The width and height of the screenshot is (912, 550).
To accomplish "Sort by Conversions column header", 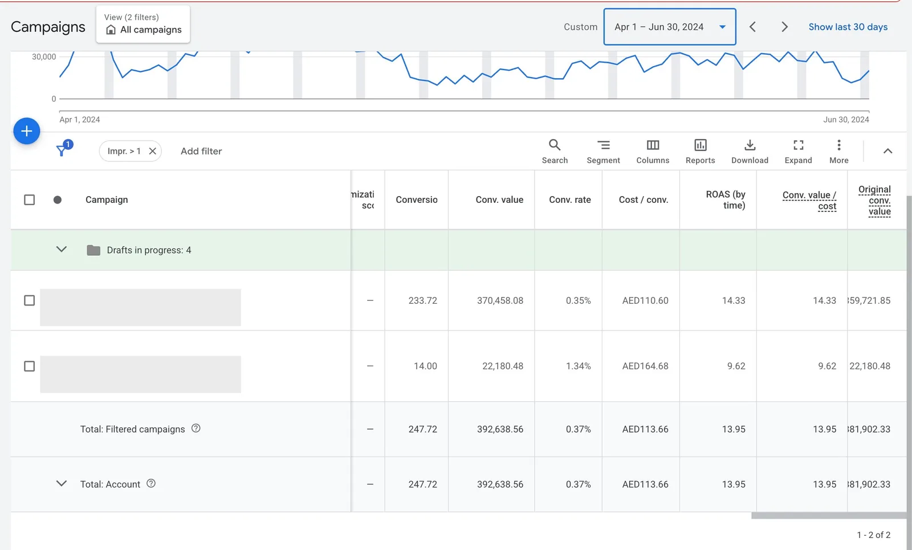I will click(416, 199).
